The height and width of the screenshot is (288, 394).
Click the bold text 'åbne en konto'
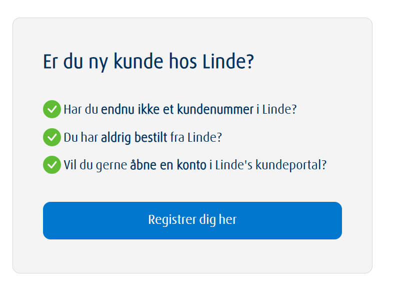[168, 165]
